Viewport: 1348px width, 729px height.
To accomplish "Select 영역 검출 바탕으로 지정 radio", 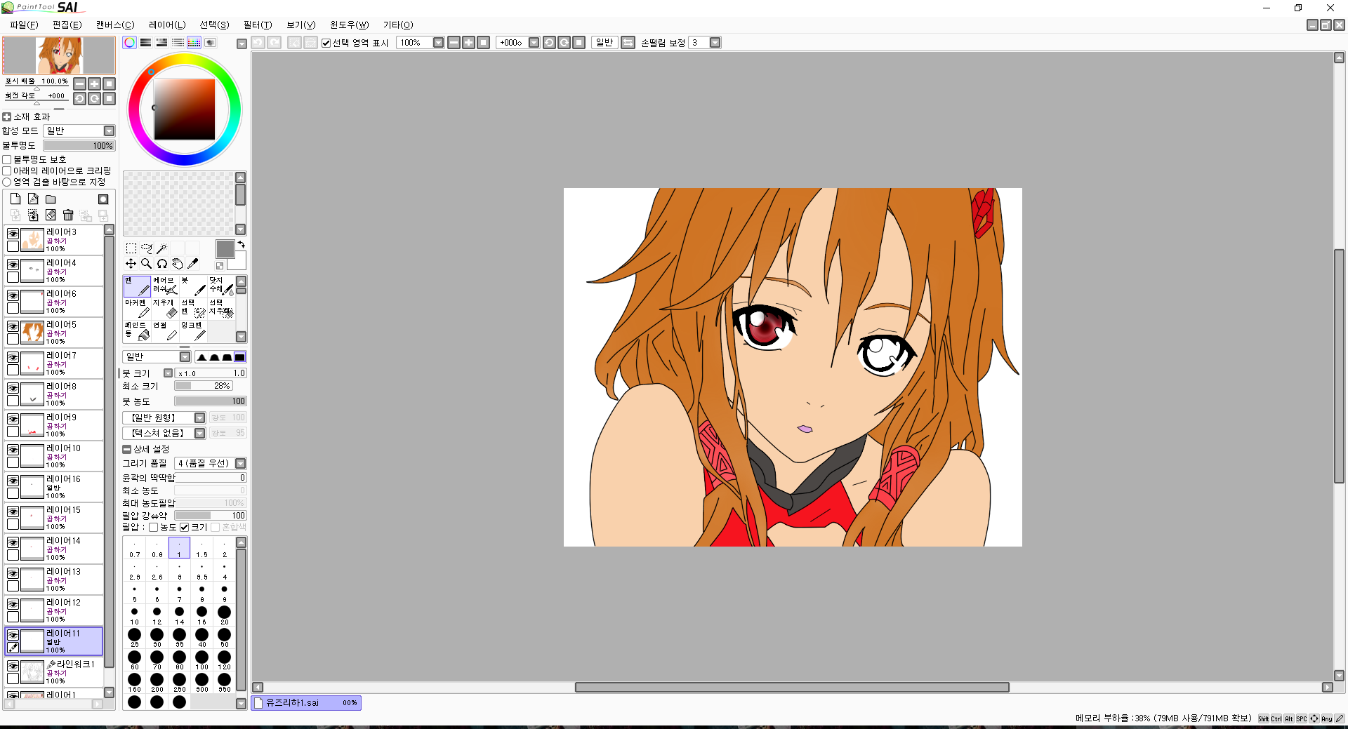I will pos(7,182).
